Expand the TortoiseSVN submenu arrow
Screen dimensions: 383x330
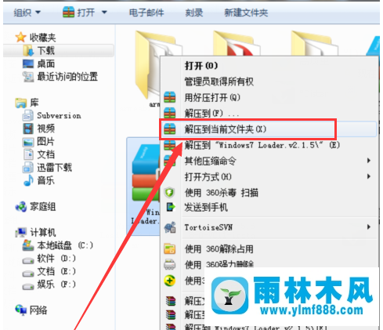(x=369, y=227)
